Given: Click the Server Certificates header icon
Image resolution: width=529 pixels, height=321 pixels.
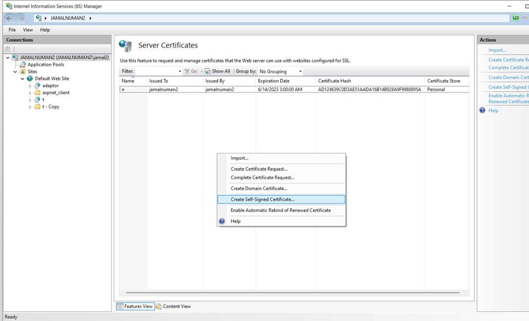Looking at the screenshot, I should click(x=125, y=46).
